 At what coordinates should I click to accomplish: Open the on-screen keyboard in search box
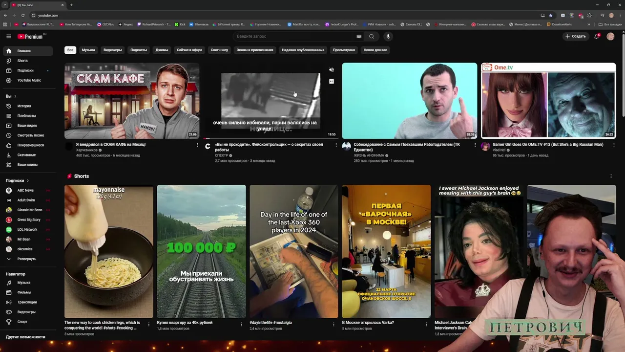click(359, 36)
